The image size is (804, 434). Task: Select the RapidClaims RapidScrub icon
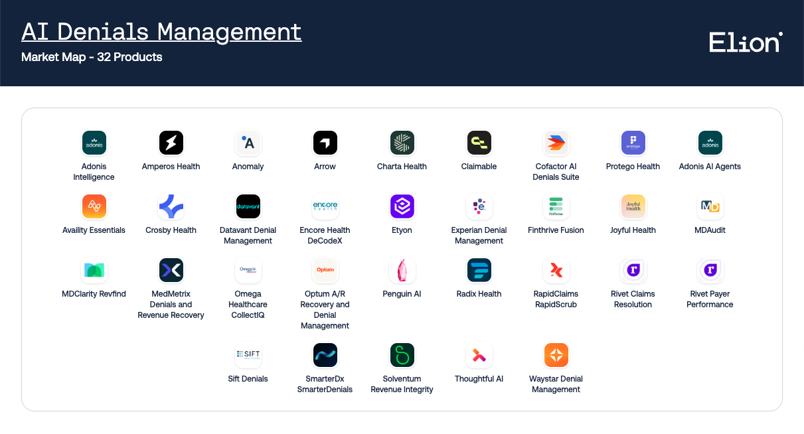(x=556, y=270)
